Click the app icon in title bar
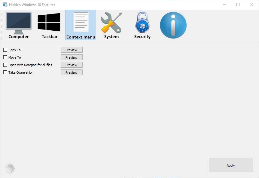This screenshot has width=259, height=178. 5,5
